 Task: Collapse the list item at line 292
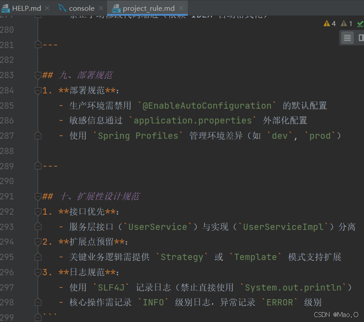38,212
